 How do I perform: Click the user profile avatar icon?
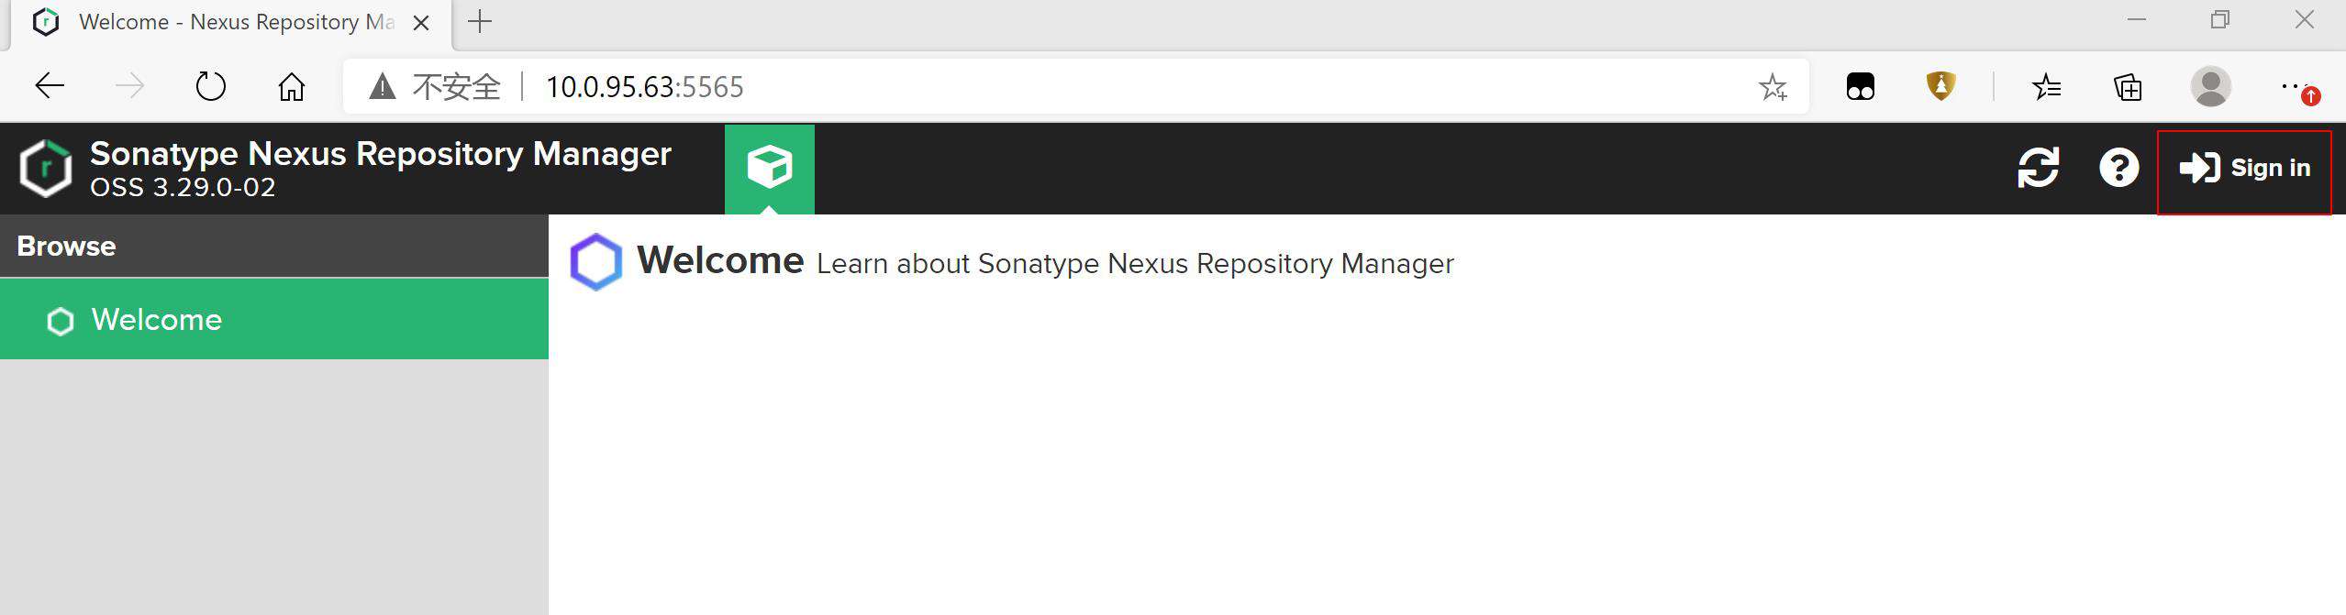click(x=2210, y=87)
